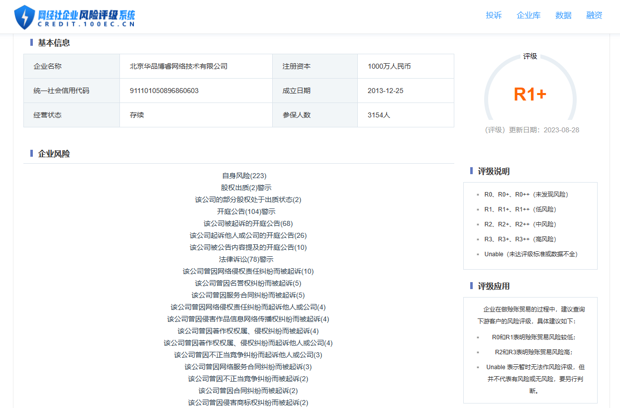Open the 数据 navigation link

[x=563, y=15]
